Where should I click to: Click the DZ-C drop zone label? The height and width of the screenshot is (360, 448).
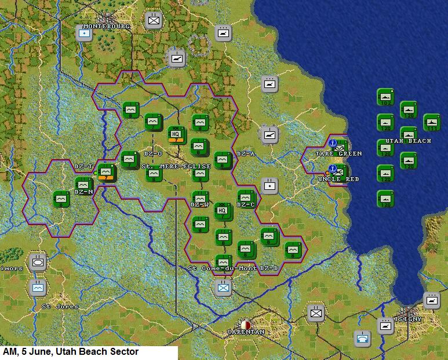coord(246,204)
